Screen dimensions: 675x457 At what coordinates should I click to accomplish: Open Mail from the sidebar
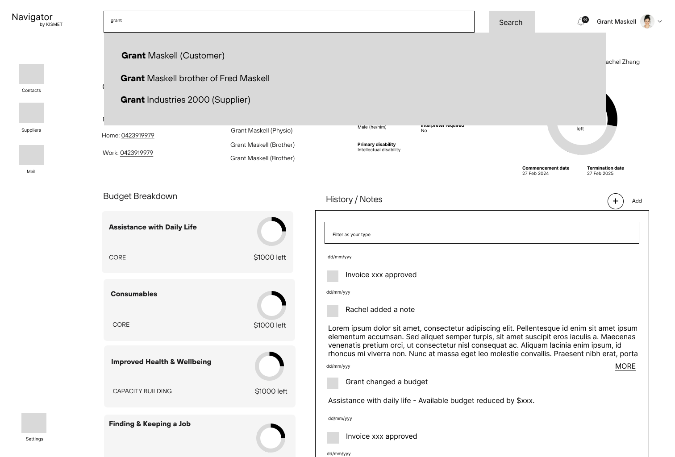[x=31, y=155]
